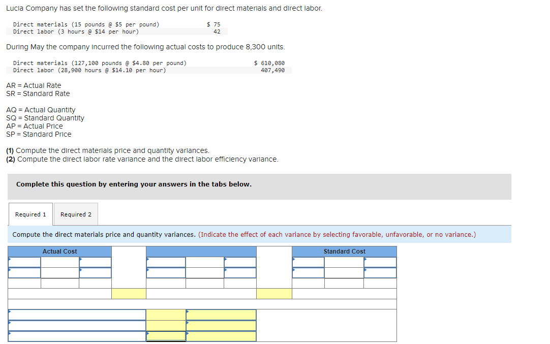
Task: Click yellow cell between Actual Cost and middle section
Action: click(x=129, y=294)
